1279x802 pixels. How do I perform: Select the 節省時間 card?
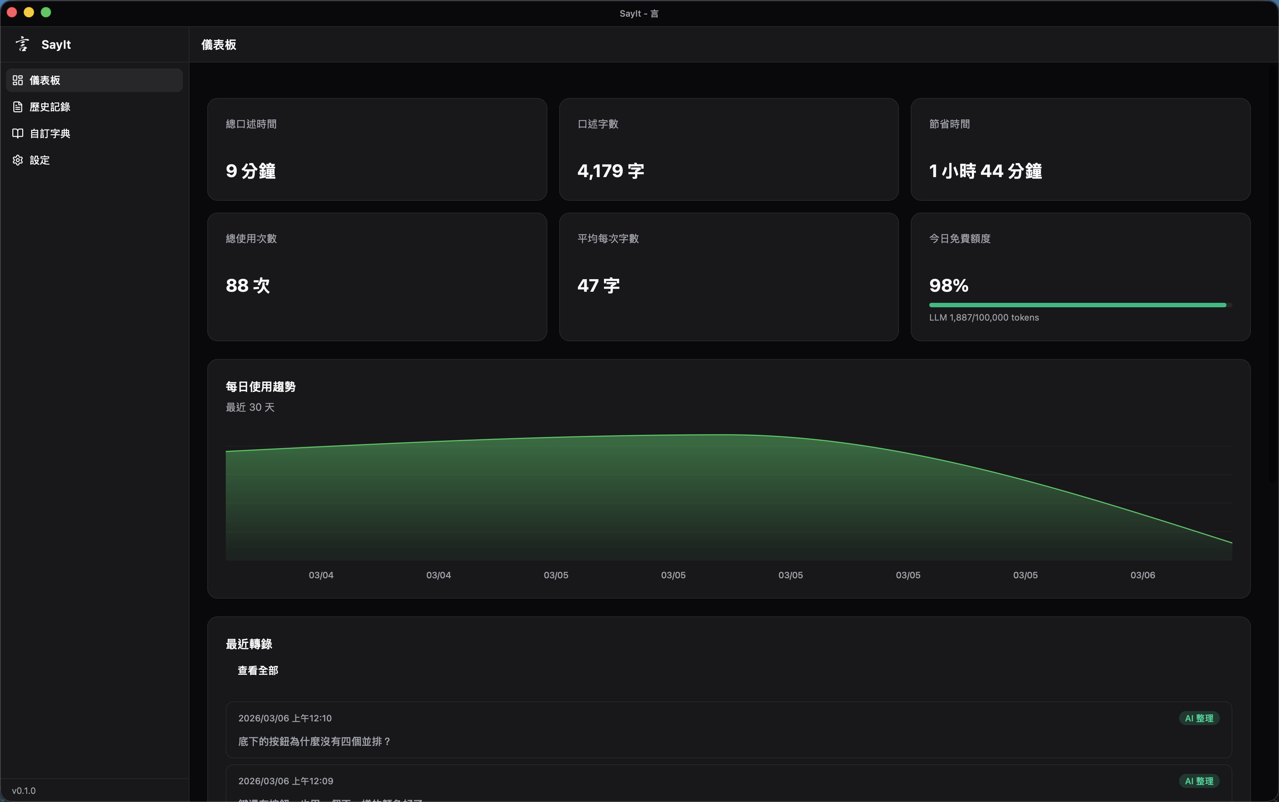click(x=1080, y=149)
